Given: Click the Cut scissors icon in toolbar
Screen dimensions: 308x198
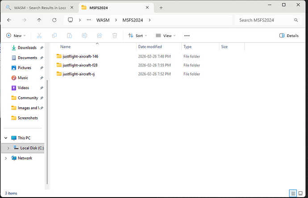Looking at the screenshot, I should tap(39, 36).
